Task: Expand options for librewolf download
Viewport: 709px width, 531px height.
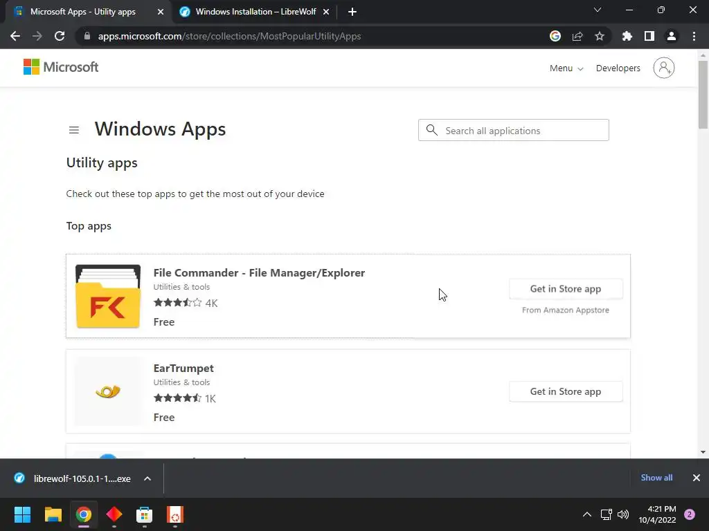Action: point(147,478)
